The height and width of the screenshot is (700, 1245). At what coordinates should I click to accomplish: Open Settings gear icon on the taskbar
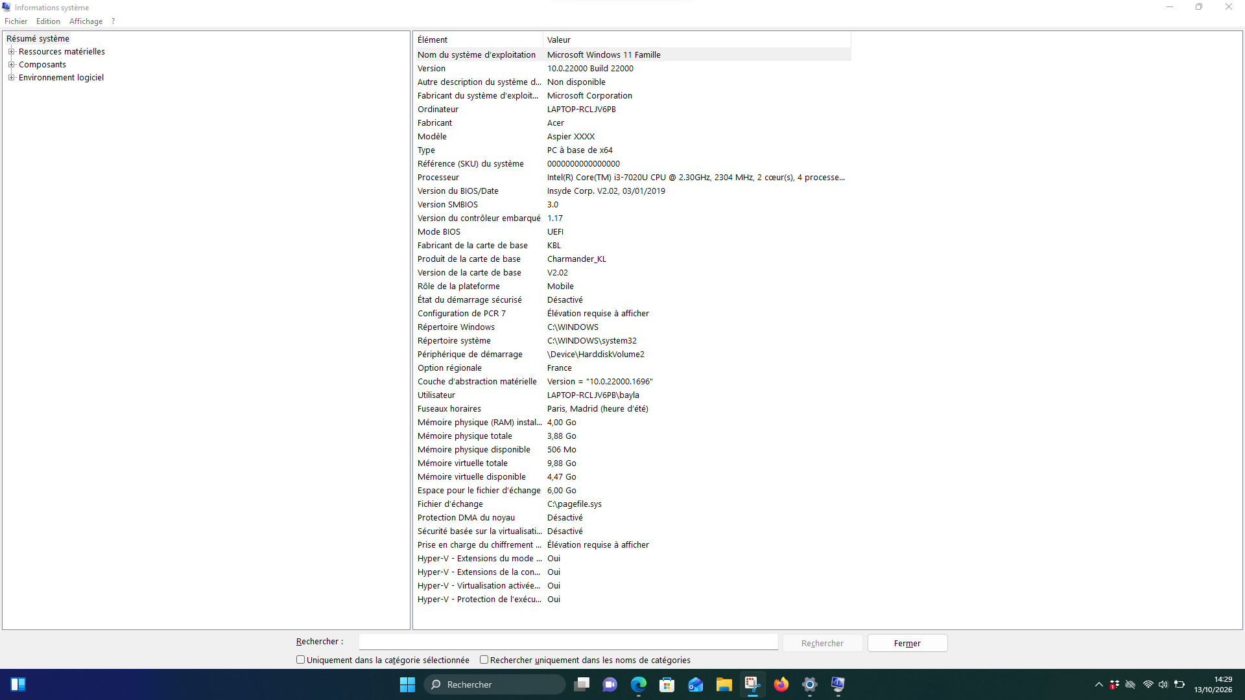pyautogui.click(x=810, y=684)
